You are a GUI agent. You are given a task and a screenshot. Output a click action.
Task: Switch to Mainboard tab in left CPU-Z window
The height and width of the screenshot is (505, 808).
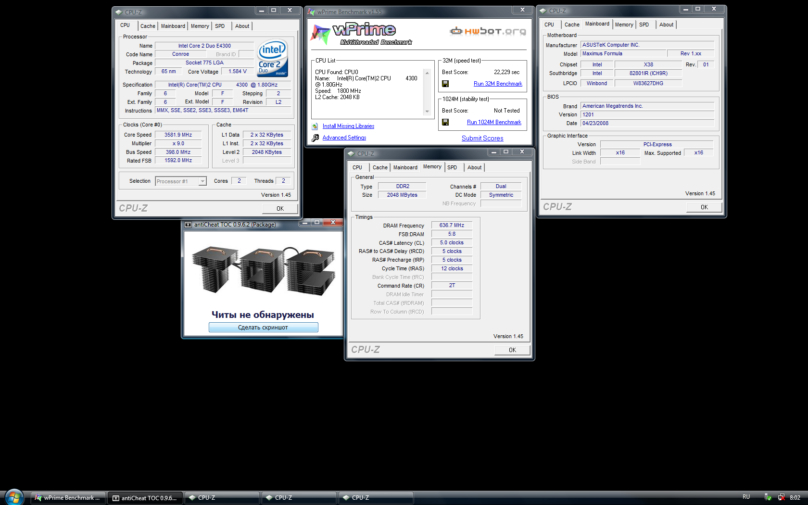[x=173, y=26]
